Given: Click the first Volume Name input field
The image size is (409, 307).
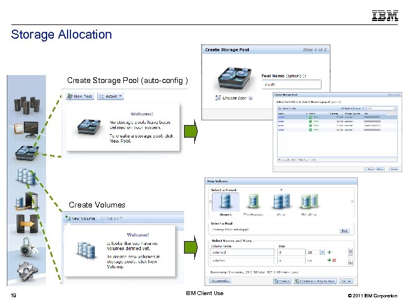Looking at the screenshot, I should (242, 252).
